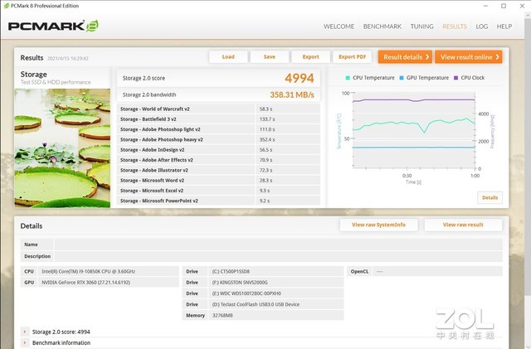Screen dimensions: 531x349
Task: Click the temperature and clock chart area
Action: [413, 130]
